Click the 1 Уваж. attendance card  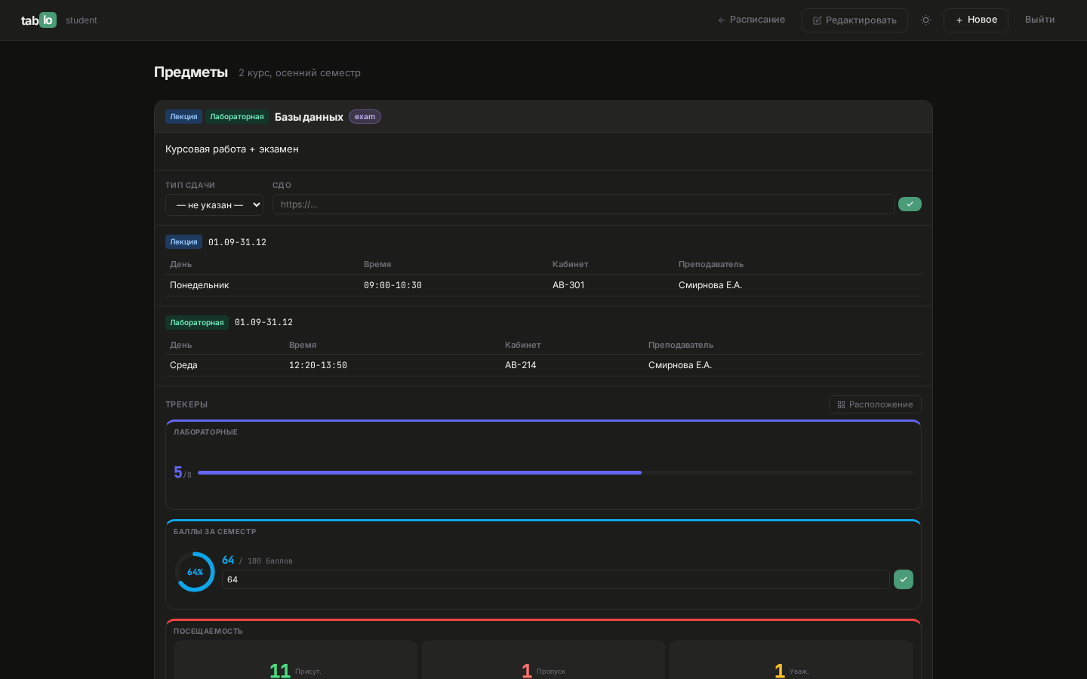pyautogui.click(x=791, y=661)
